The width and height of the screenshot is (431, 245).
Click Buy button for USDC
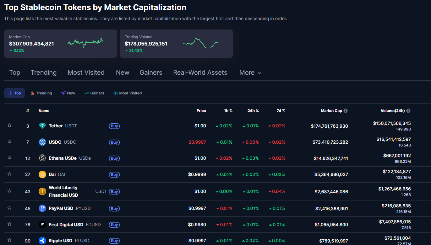pyautogui.click(x=114, y=142)
